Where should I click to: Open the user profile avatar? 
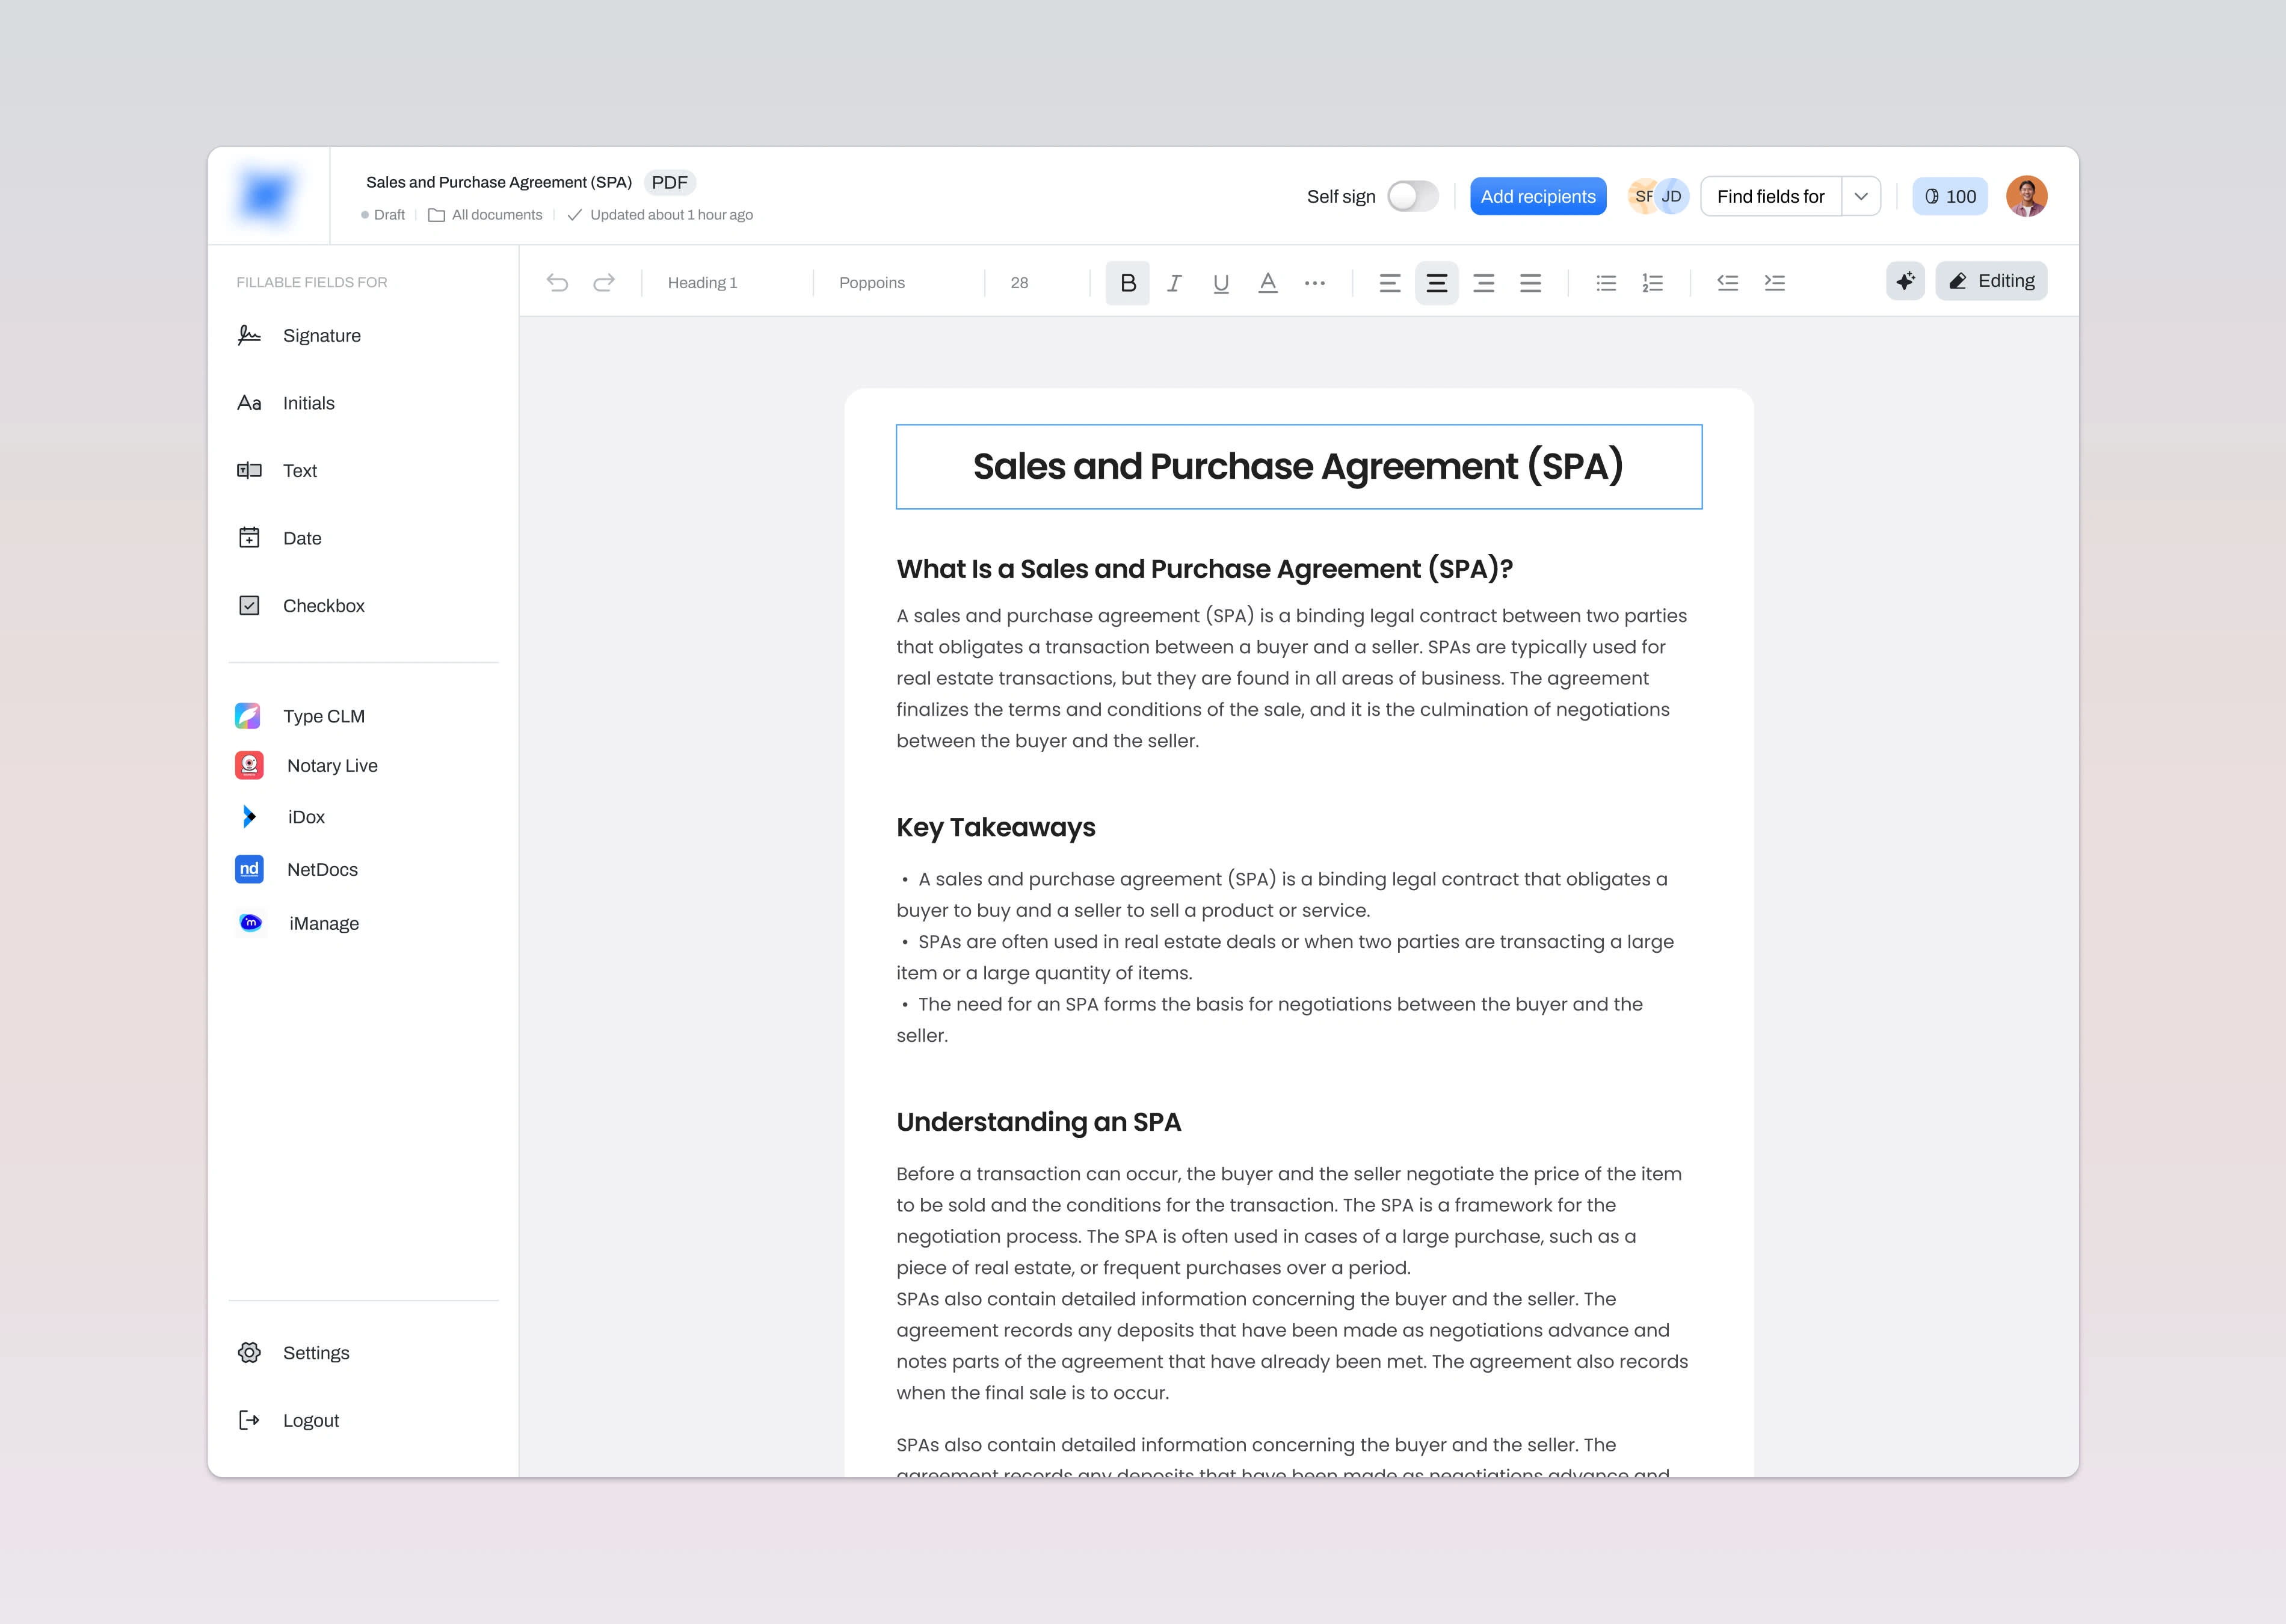(x=2027, y=196)
